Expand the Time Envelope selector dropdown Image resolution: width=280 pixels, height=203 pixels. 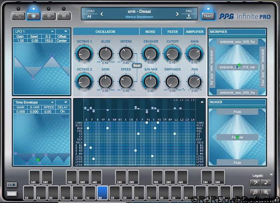click(52, 102)
